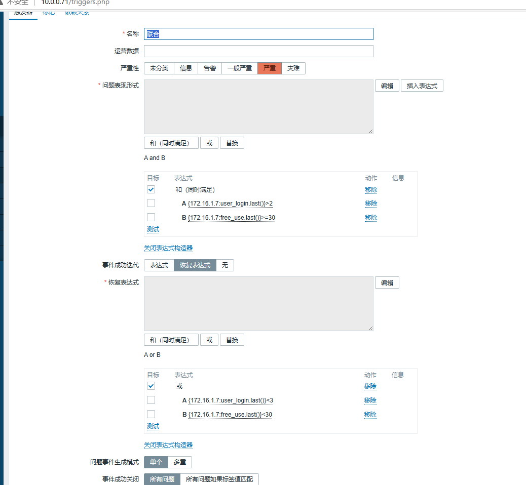Remove expression free_use.last()>=30

pyautogui.click(x=371, y=218)
